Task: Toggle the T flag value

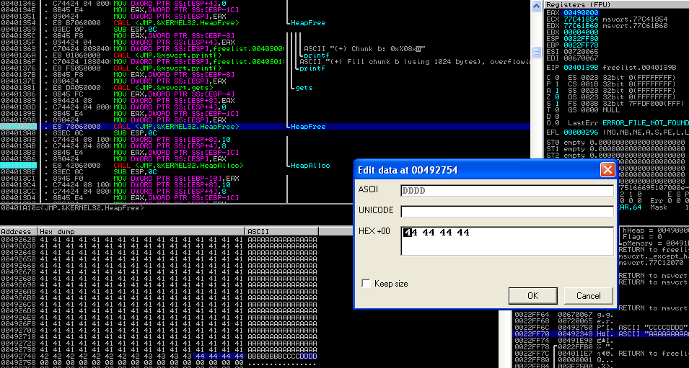Action: [x=557, y=110]
